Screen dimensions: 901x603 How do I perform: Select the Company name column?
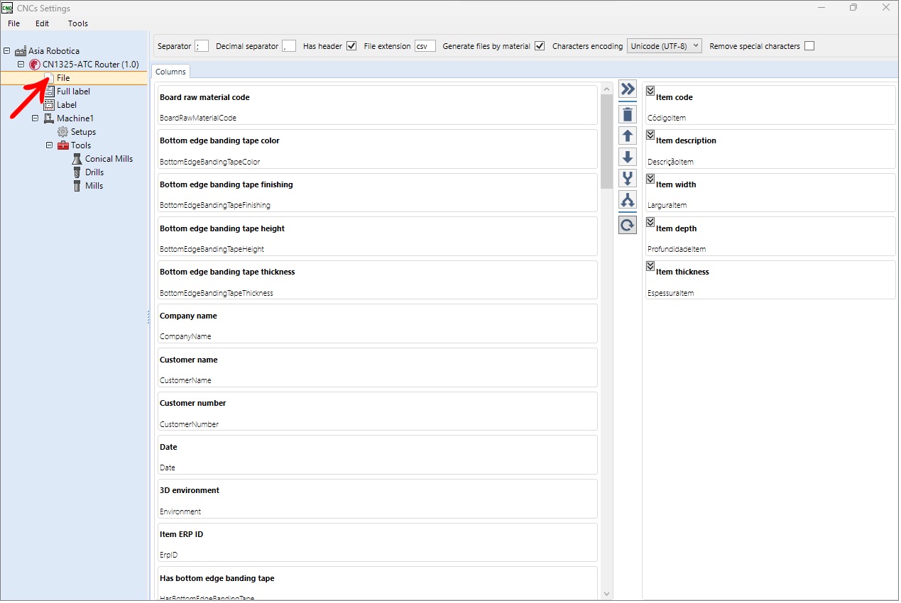coord(377,323)
